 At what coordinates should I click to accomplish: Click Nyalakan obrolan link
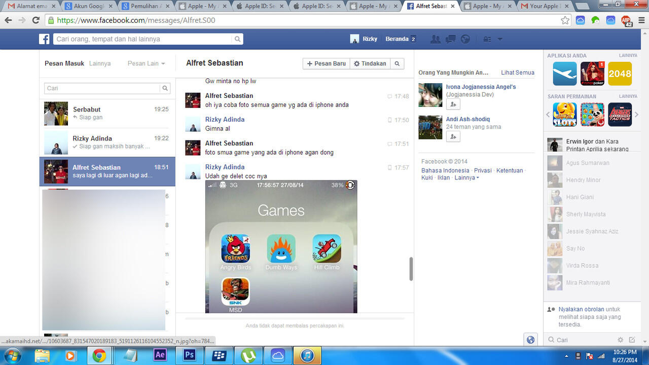click(581, 309)
